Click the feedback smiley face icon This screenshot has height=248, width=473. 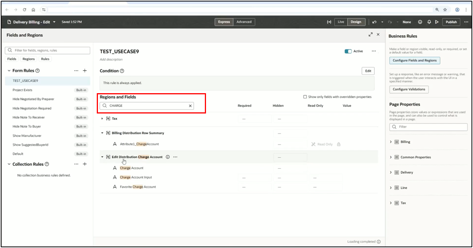tap(420, 22)
